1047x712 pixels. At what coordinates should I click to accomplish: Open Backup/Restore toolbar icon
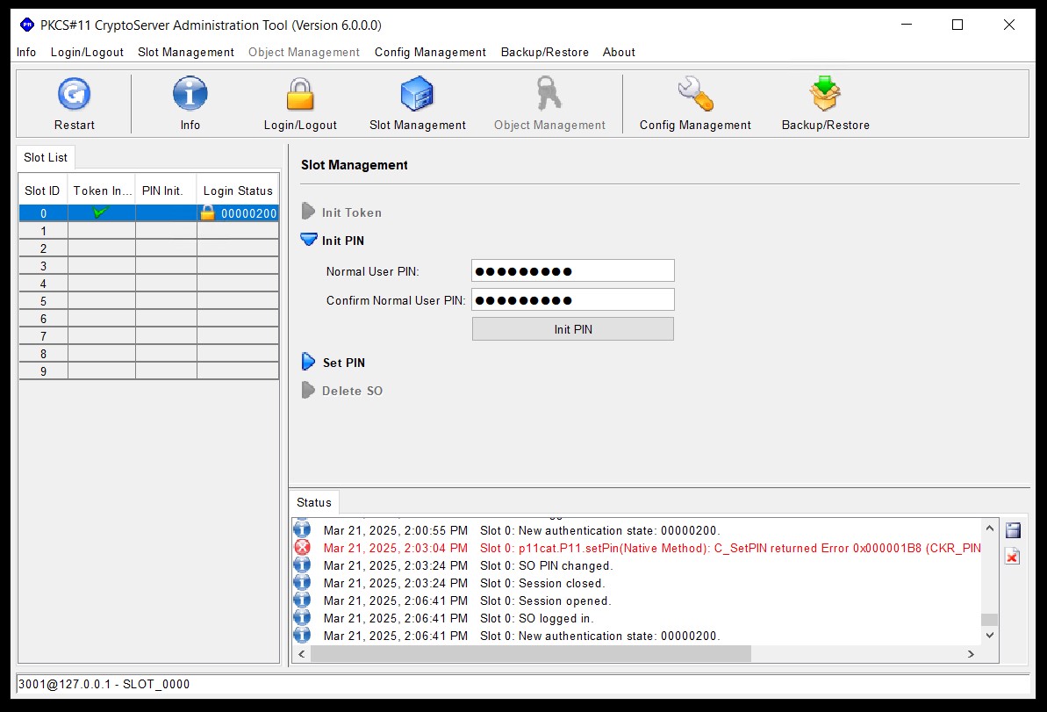pyautogui.click(x=825, y=94)
